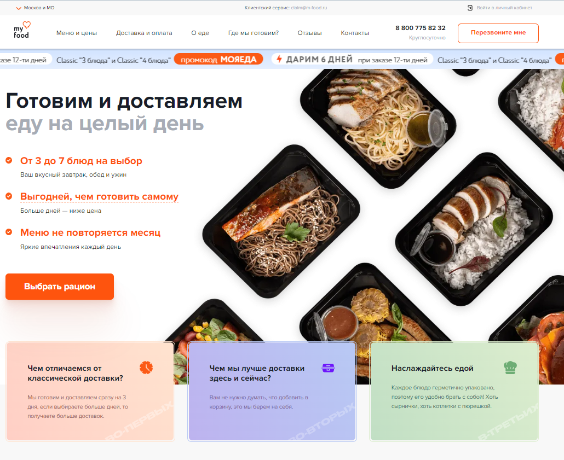Click the my food heart logo

pyautogui.click(x=22, y=30)
